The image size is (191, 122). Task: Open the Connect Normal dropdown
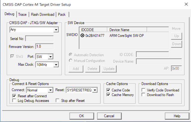(x=50, y=90)
